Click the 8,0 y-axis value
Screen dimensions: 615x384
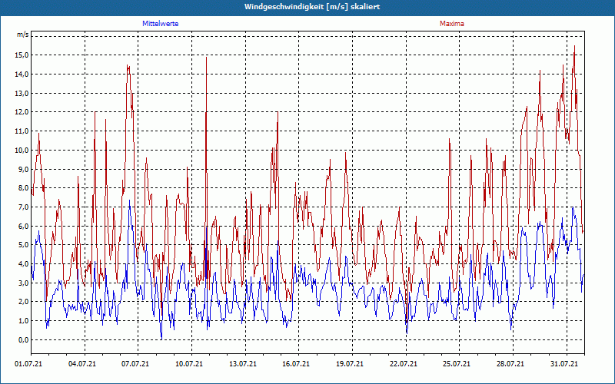(23, 188)
